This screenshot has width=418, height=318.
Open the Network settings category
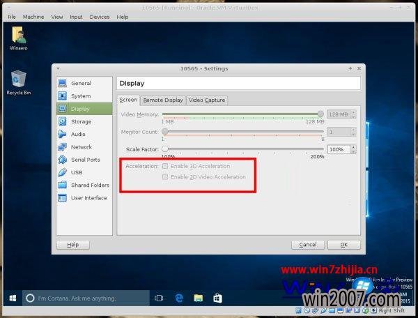click(84, 147)
